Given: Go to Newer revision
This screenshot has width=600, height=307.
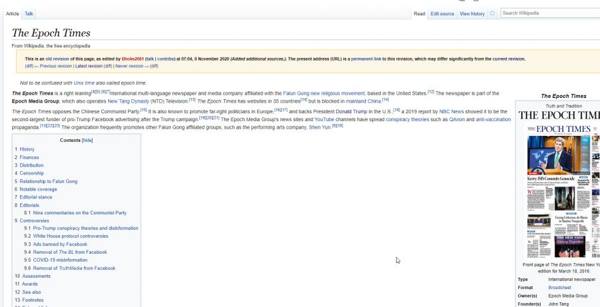Looking at the screenshot, I should (129, 66).
